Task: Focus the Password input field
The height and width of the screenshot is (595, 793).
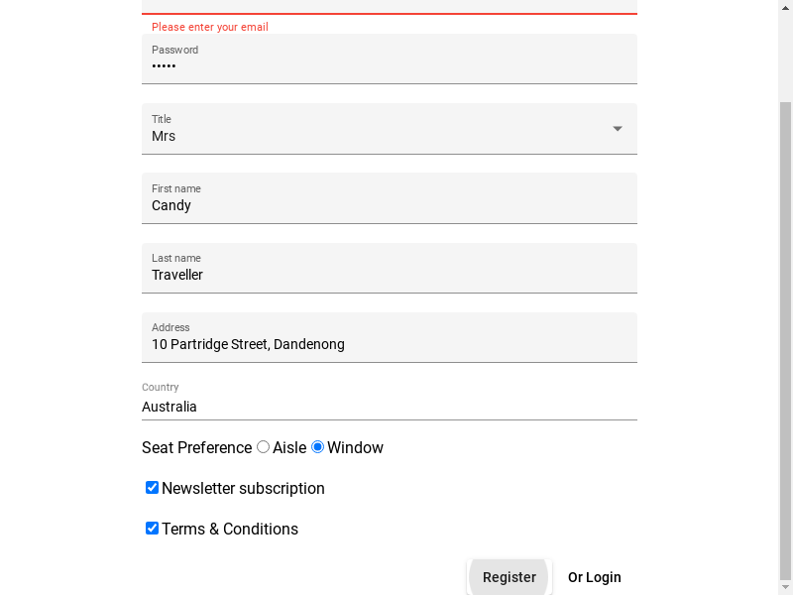Action: point(389,59)
